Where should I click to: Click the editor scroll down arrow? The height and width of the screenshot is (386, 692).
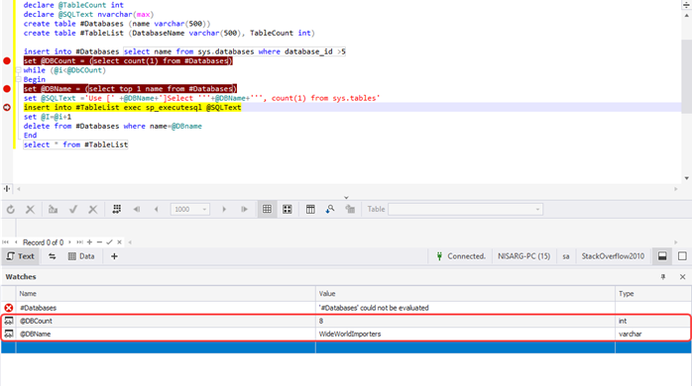(x=686, y=178)
